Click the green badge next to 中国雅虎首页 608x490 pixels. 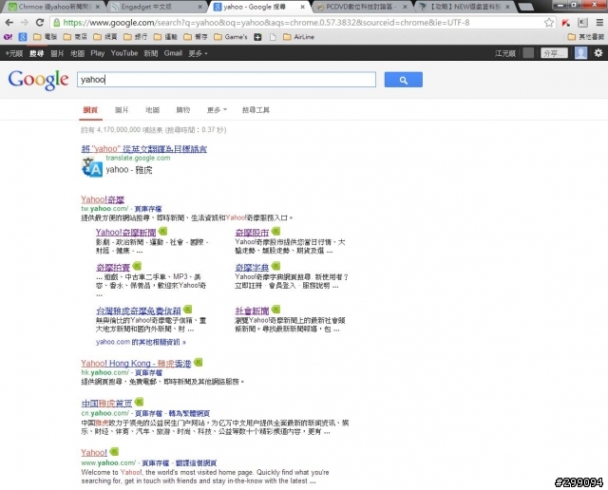139,402
